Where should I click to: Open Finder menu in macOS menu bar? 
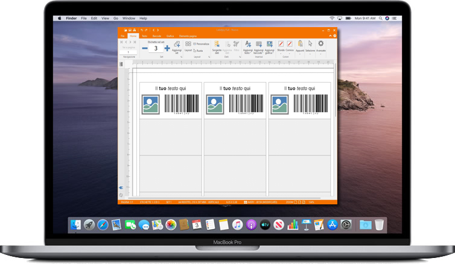(71, 18)
